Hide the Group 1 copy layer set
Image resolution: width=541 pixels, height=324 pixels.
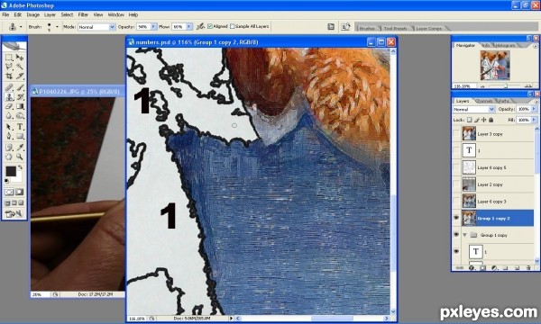point(456,235)
